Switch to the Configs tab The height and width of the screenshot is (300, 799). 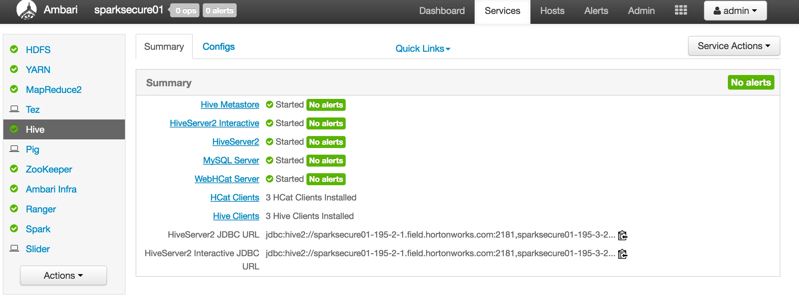[x=219, y=46]
